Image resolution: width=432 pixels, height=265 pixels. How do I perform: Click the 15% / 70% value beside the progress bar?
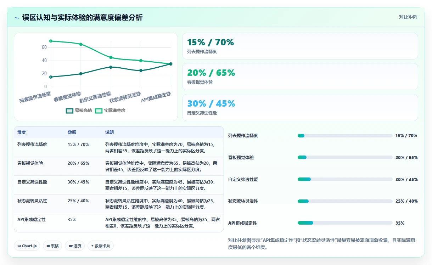pyautogui.click(x=406, y=136)
